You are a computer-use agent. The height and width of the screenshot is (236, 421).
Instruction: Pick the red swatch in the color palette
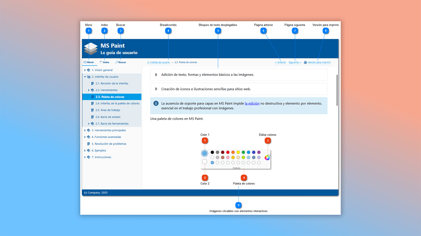click(228, 152)
